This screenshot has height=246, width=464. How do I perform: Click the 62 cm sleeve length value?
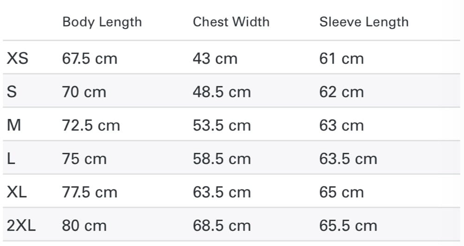(x=342, y=92)
